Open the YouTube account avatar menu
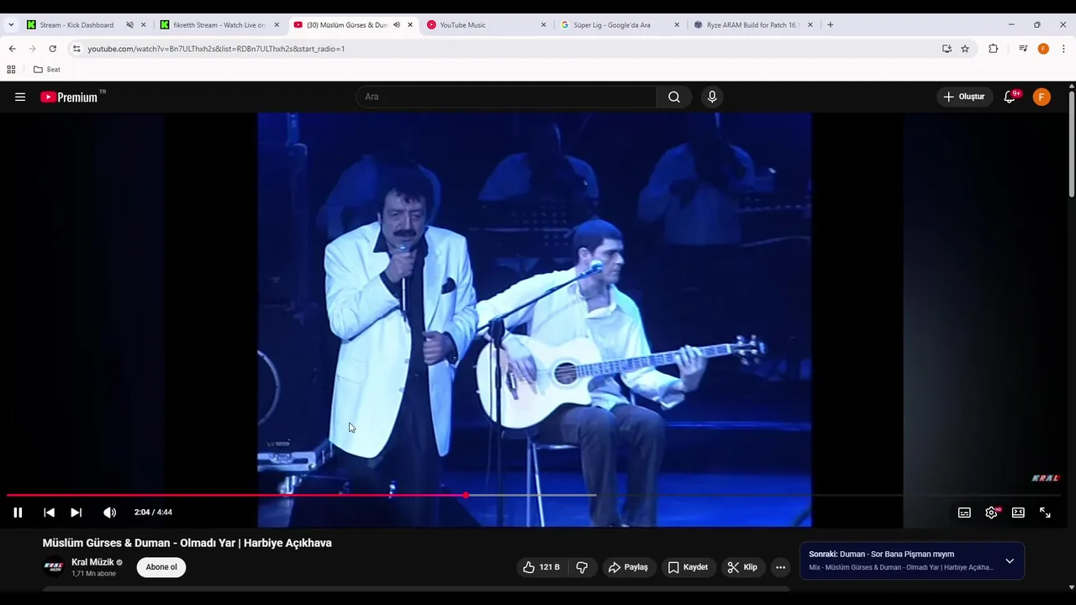This screenshot has width=1076, height=605. pos(1042,97)
